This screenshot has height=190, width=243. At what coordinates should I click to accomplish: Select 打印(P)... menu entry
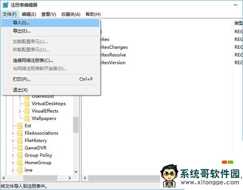click(50, 79)
